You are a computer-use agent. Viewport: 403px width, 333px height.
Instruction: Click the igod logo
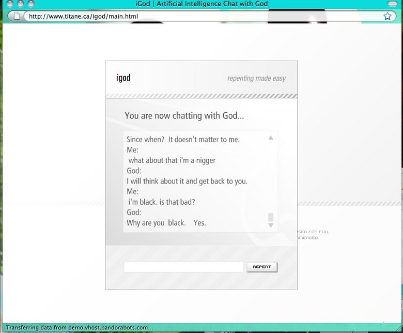[123, 78]
